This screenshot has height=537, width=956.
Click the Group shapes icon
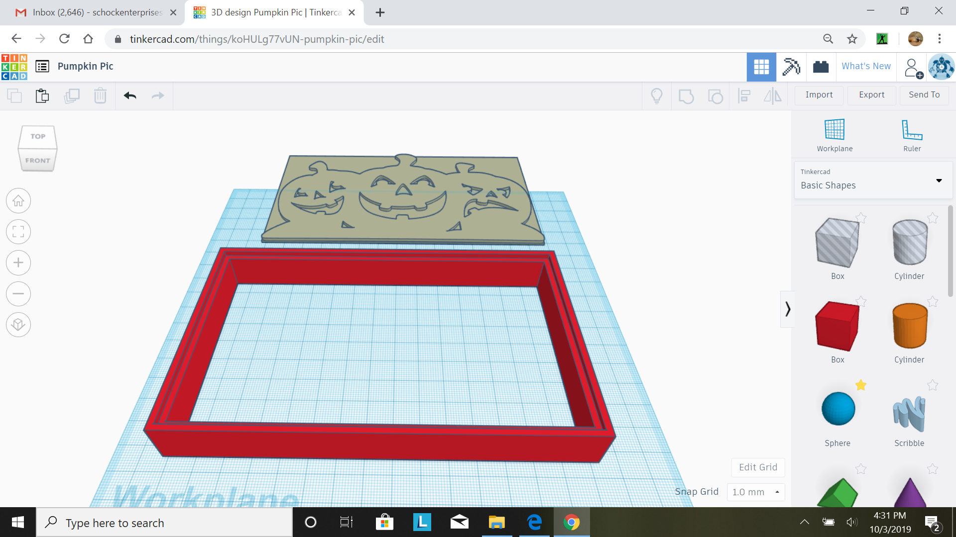click(x=686, y=96)
